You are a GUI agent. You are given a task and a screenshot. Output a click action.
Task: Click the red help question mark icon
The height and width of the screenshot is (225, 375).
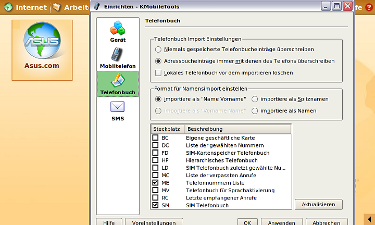pos(369,7)
